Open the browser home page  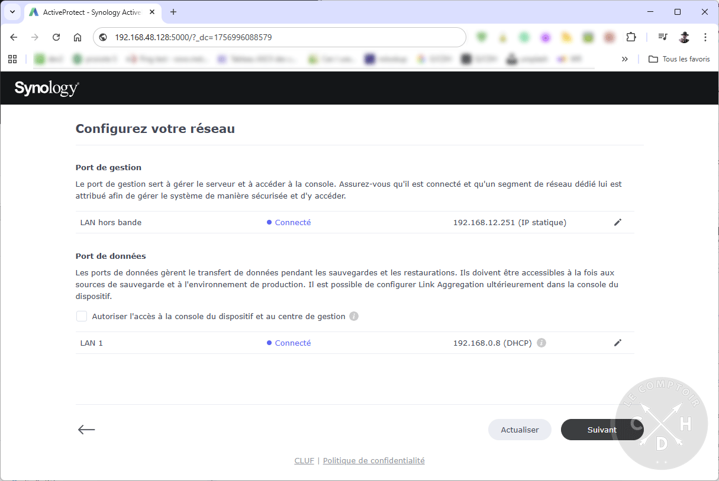coord(77,37)
